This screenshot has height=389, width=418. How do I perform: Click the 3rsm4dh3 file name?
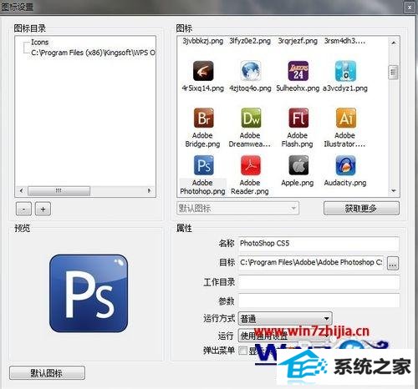point(344,41)
